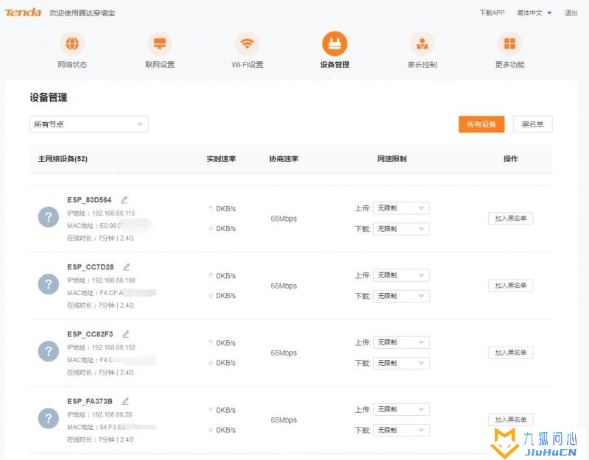Open the 家长控制 icon
589x460 pixels.
[422, 43]
